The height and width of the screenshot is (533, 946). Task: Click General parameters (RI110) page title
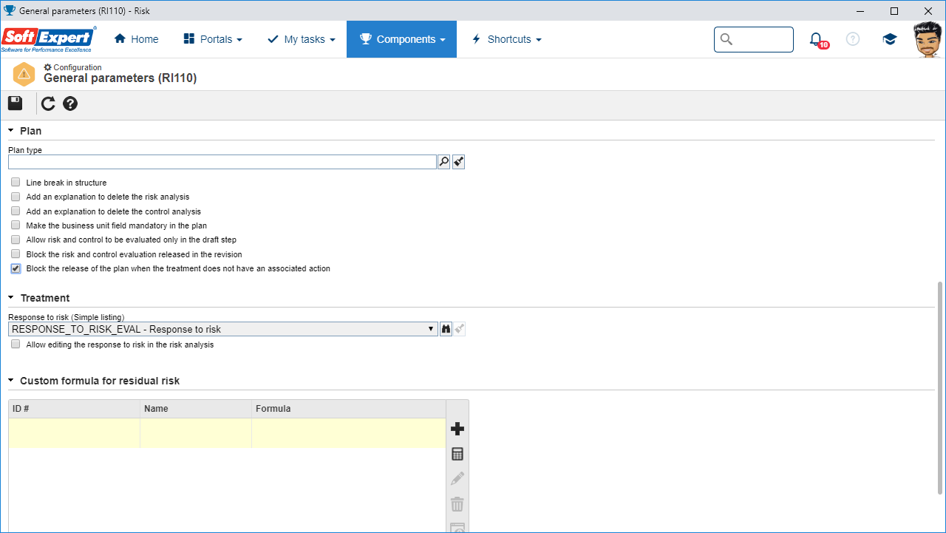120,78
